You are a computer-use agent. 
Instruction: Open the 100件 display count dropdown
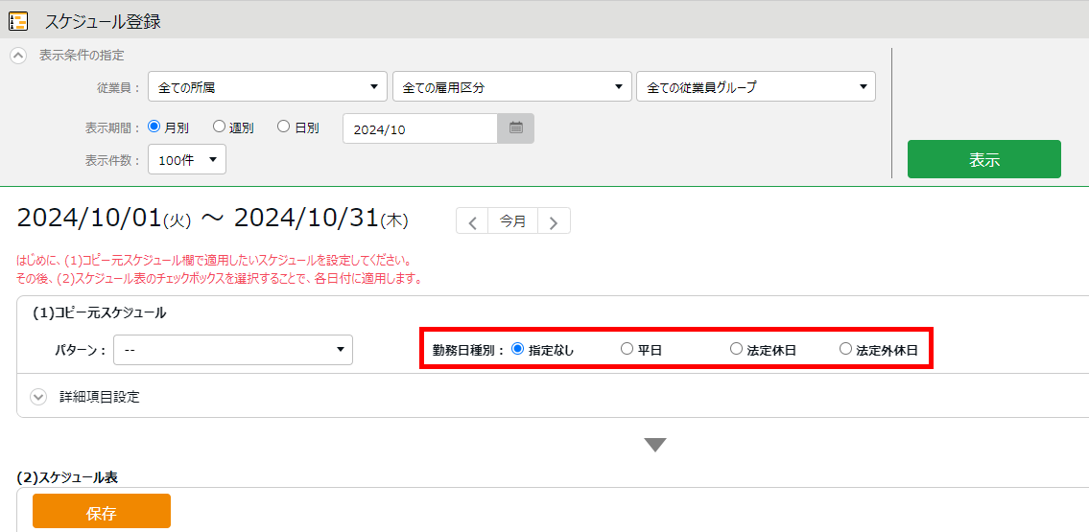click(187, 160)
